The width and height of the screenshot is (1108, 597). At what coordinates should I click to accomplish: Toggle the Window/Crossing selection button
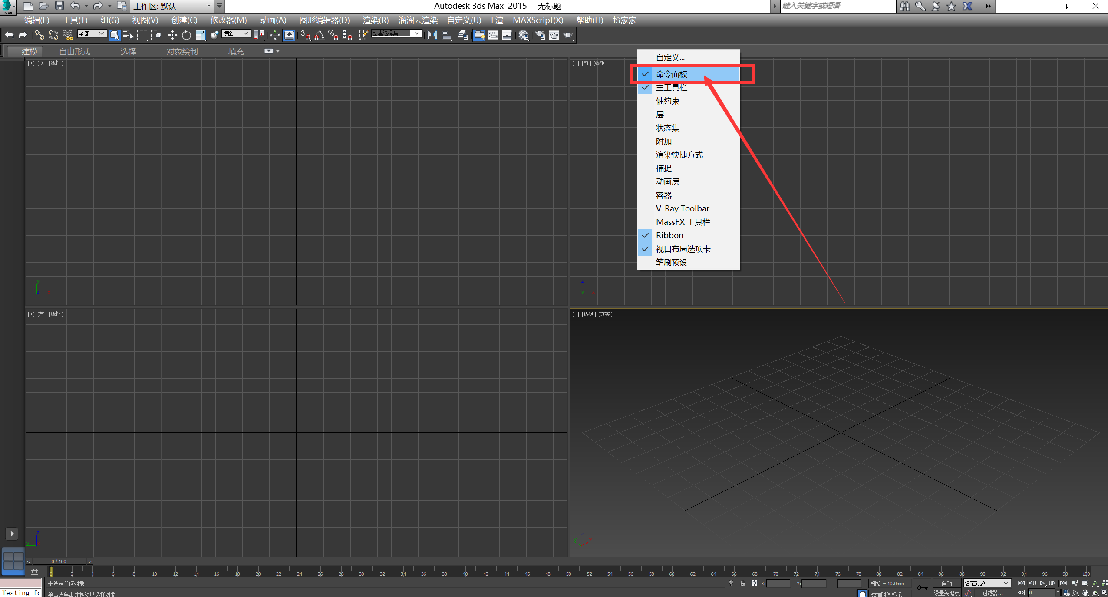pos(156,35)
